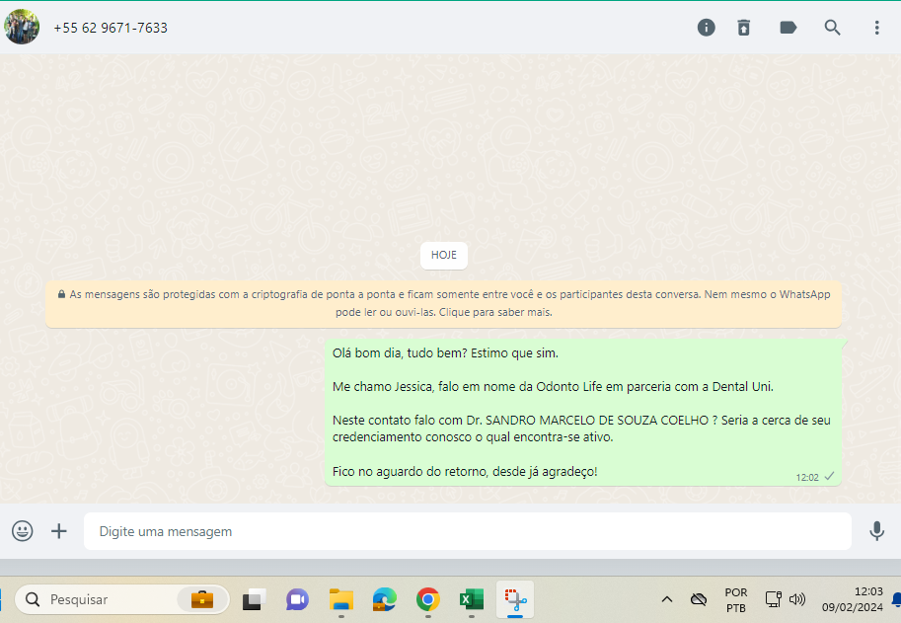Open Microsoft Edge from taskbar
The image size is (901, 623).
[385, 599]
